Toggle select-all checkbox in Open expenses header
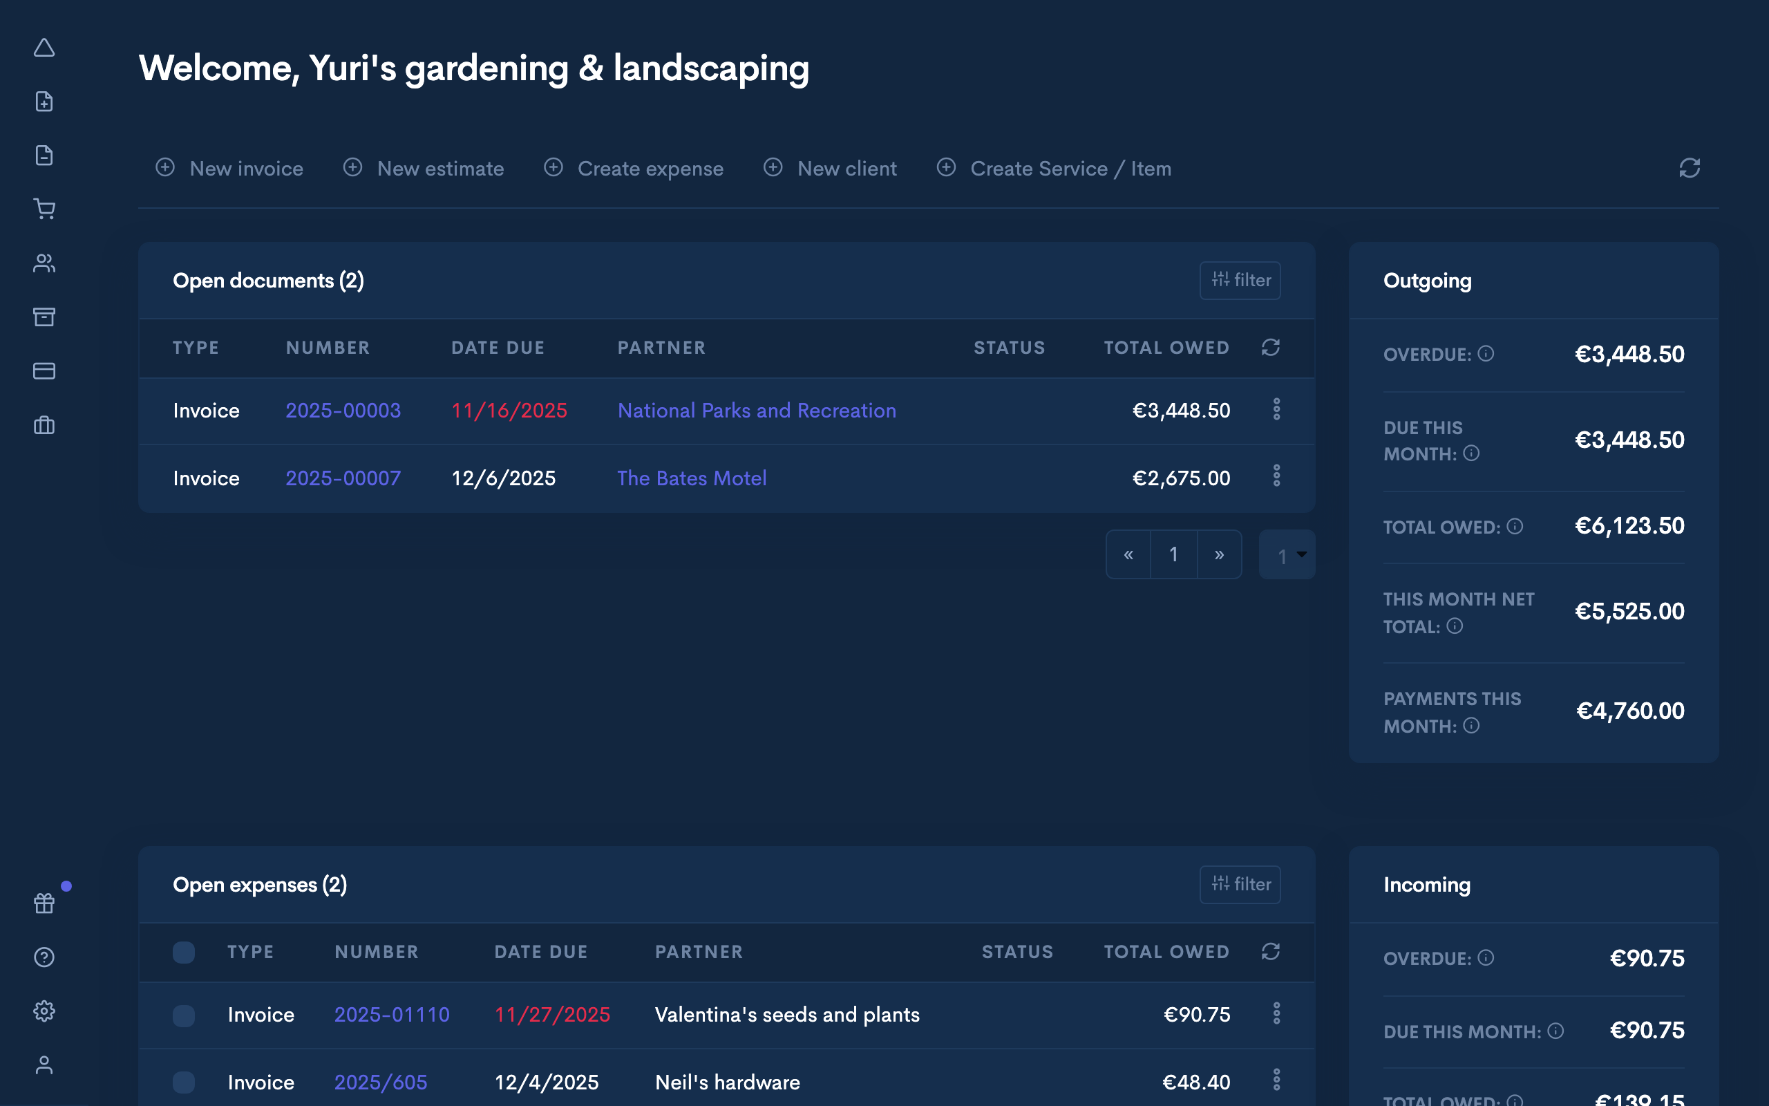Image resolution: width=1769 pixels, height=1106 pixels. [184, 952]
